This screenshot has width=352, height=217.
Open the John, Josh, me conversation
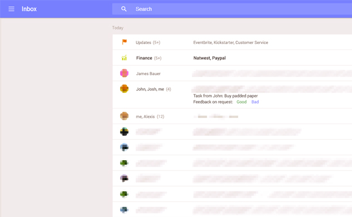click(x=232, y=94)
